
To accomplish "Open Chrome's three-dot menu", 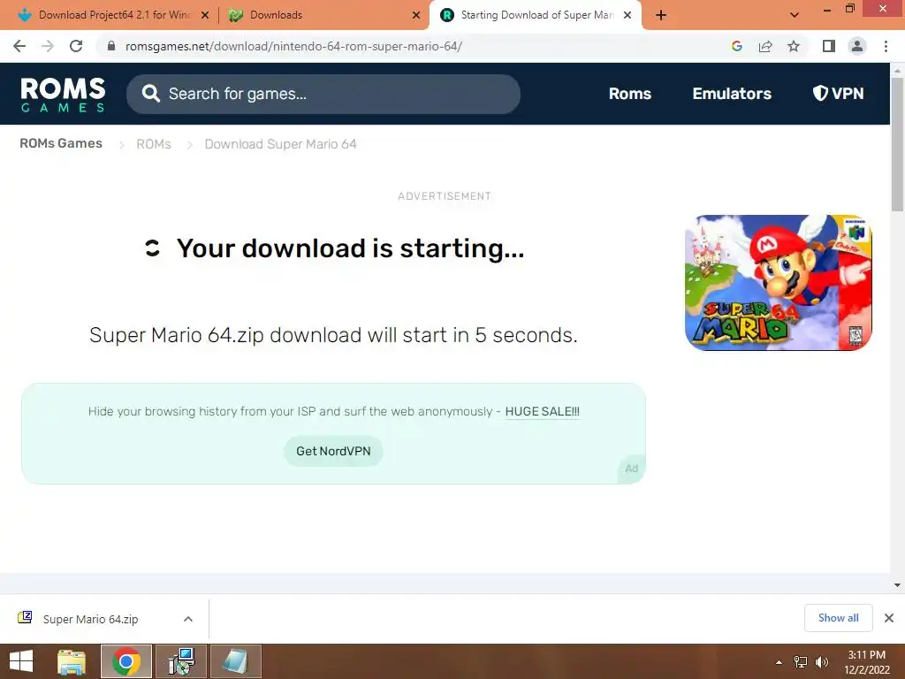I will [886, 46].
